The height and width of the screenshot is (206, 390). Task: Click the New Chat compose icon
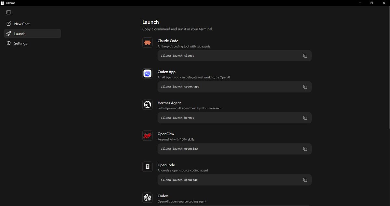click(x=9, y=24)
